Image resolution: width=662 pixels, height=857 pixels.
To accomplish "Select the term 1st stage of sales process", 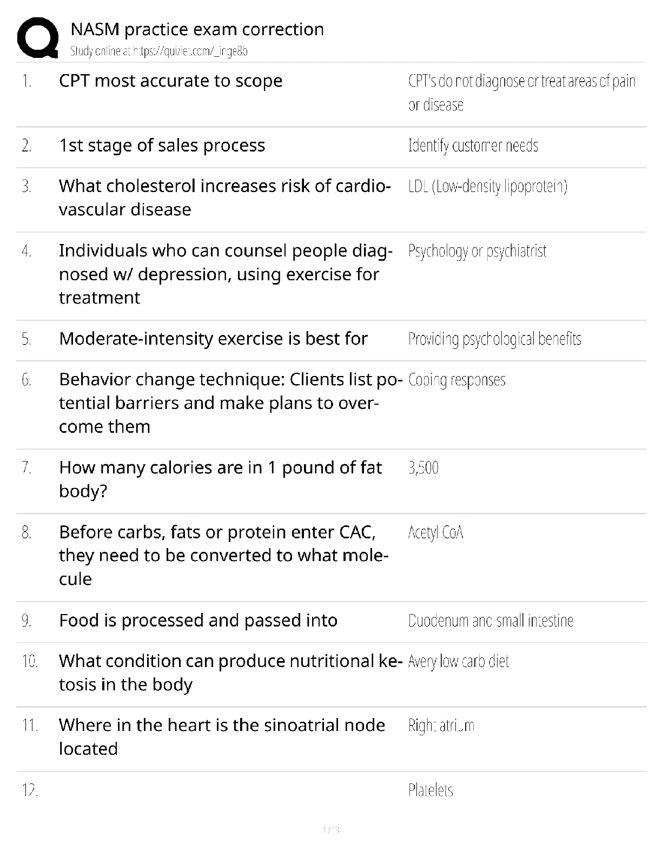I will click(162, 146).
